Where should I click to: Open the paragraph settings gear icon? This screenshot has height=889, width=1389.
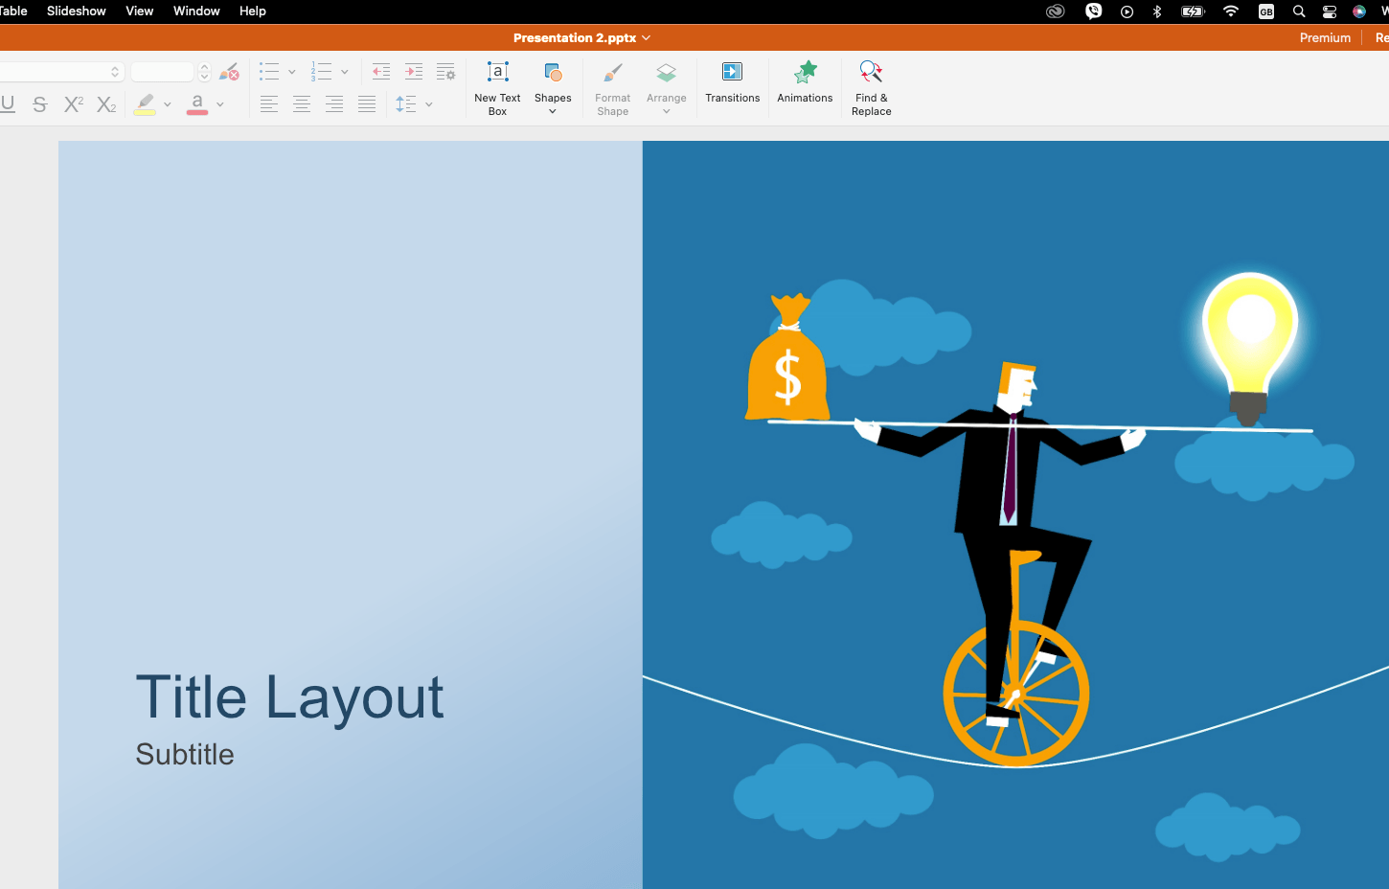pos(445,71)
